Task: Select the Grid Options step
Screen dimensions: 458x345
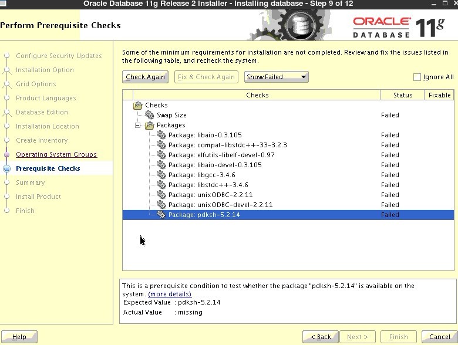Action: pos(36,84)
